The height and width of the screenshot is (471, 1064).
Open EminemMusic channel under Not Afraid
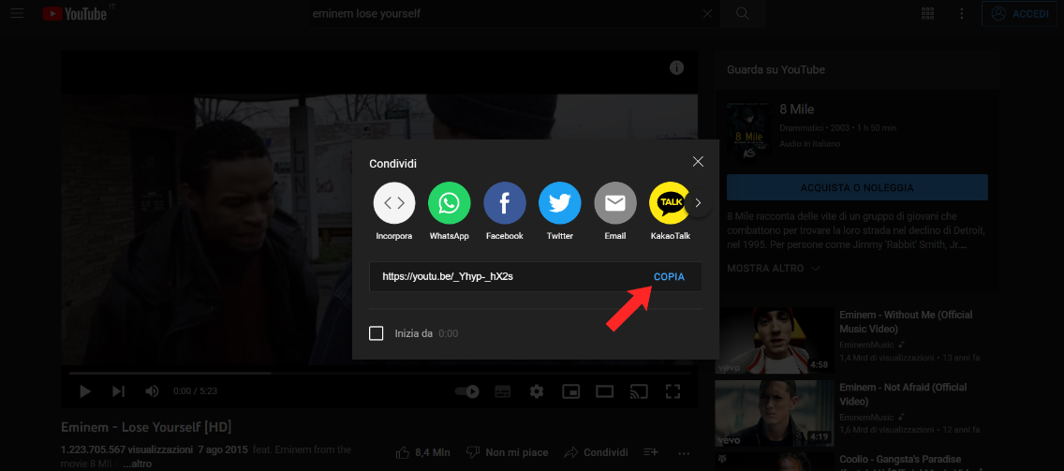point(865,418)
